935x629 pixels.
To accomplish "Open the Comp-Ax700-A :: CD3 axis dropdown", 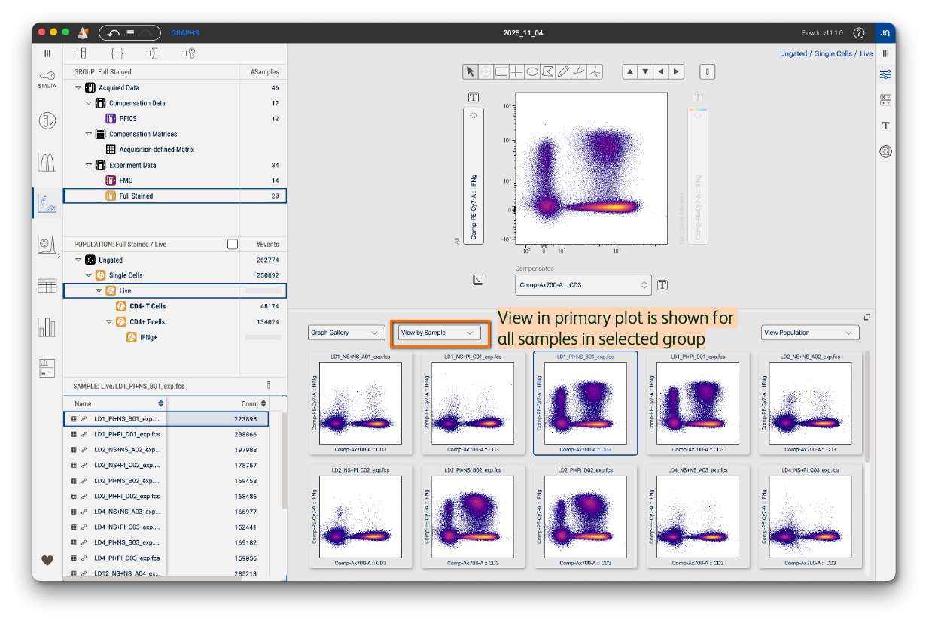I will (x=583, y=285).
